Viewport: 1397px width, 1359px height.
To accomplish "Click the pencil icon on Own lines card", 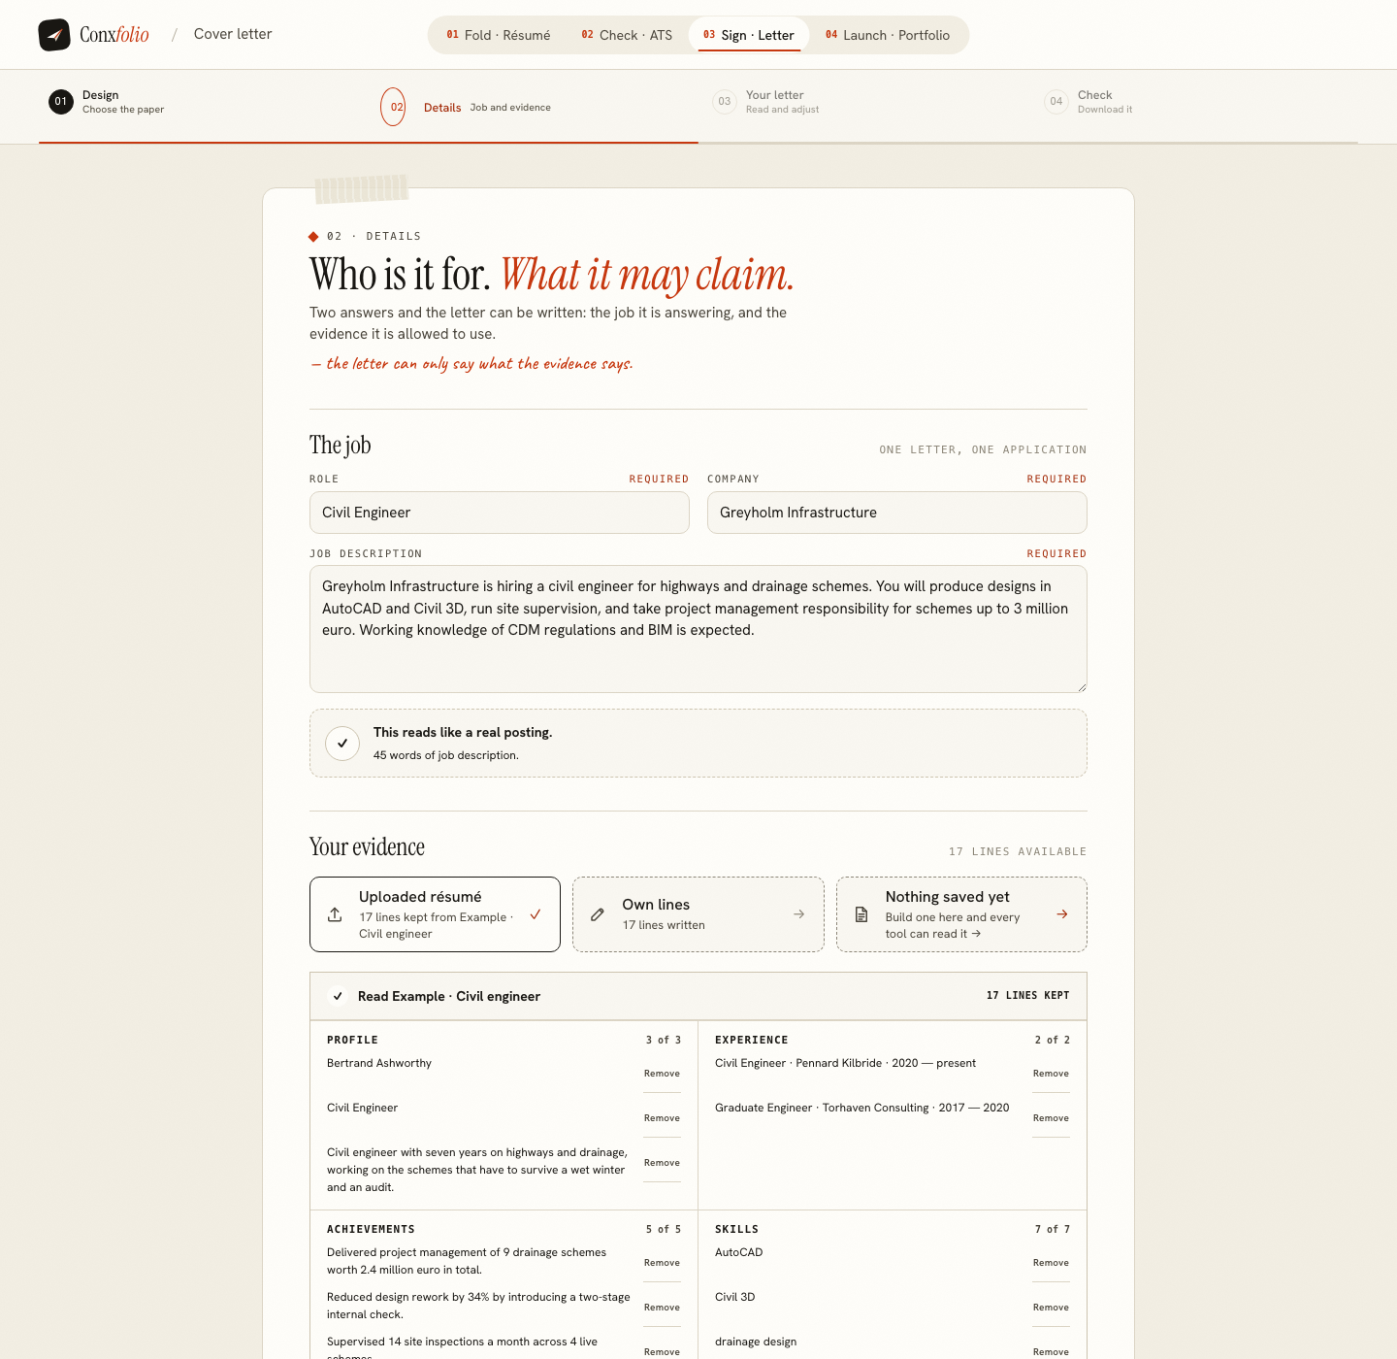I will [598, 914].
